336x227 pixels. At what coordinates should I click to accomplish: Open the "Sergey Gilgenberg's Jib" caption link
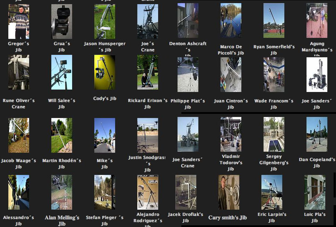click(x=274, y=163)
